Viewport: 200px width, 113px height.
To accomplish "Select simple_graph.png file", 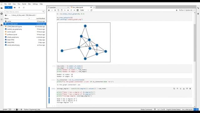I will pyautogui.click(x=25, y=37).
